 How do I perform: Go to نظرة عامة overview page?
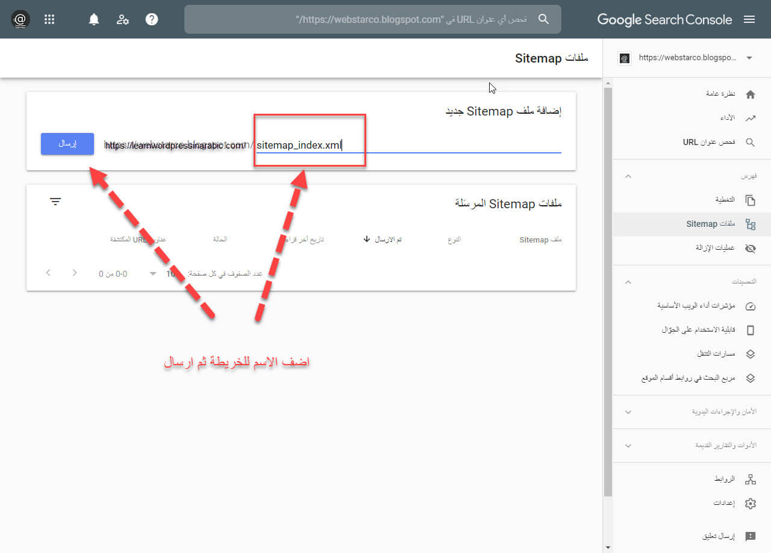click(691, 94)
